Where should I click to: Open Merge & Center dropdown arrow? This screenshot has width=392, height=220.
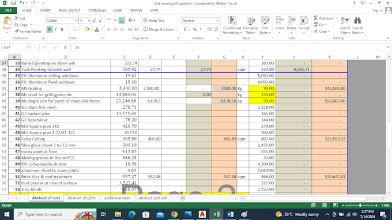click(177, 29)
